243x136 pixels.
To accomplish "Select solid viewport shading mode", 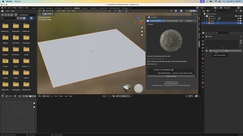I will click(x=192, y=11).
